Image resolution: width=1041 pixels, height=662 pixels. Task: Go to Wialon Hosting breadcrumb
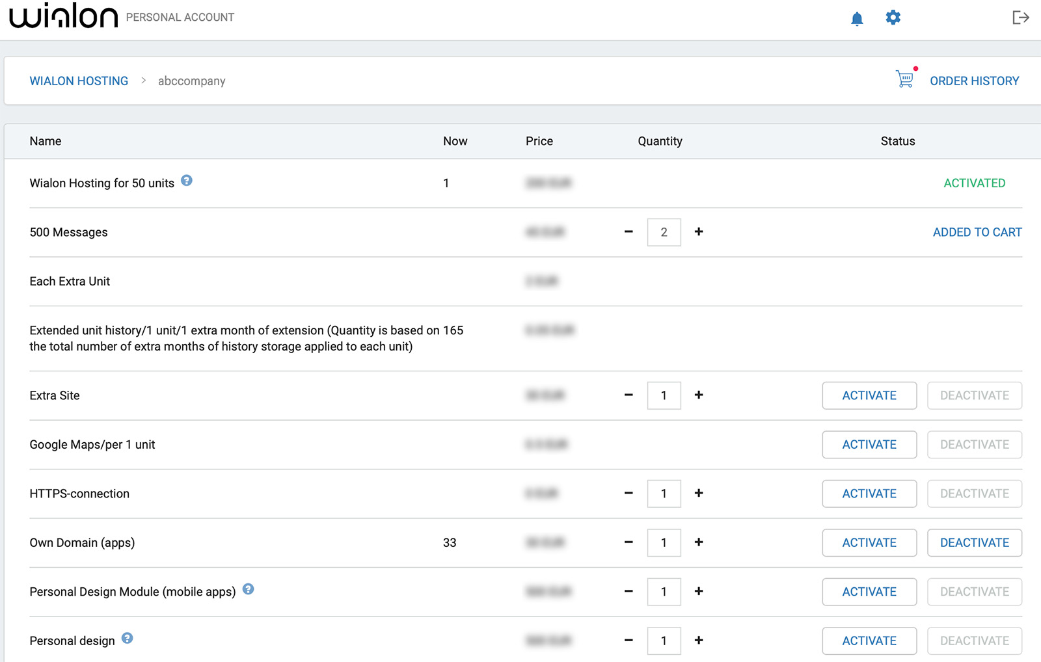(79, 81)
